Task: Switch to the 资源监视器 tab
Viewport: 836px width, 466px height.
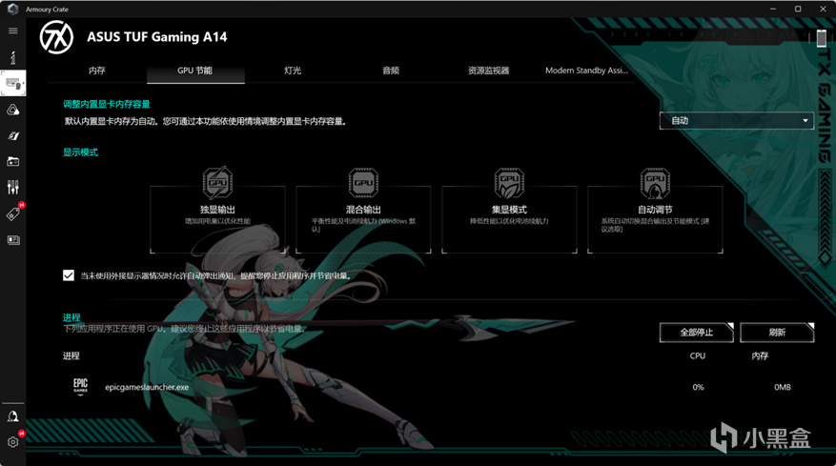Action: (488, 71)
